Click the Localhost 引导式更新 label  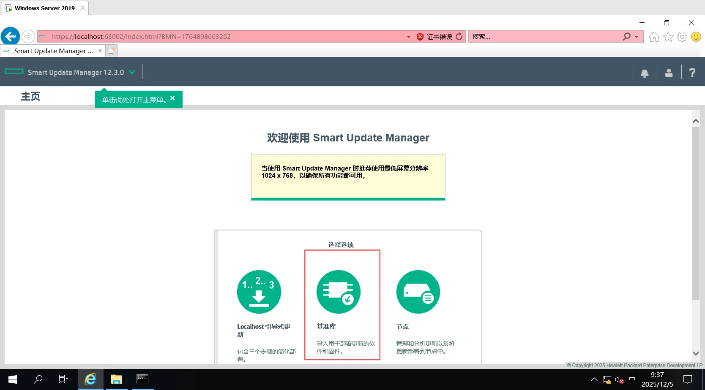pos(264,330)
